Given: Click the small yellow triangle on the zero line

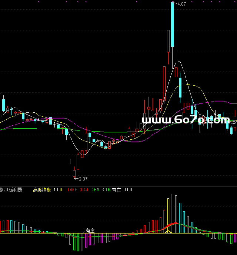Looking at the screenshot, I should tap(168, 232).
